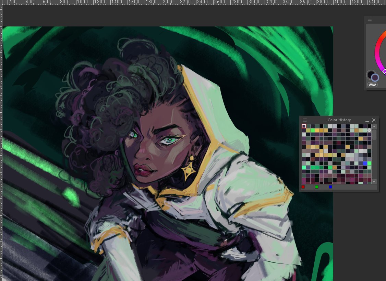This screenshot has height=281, width=386.
Task: Click the Color History scroll down arrow
Action: 374,181
